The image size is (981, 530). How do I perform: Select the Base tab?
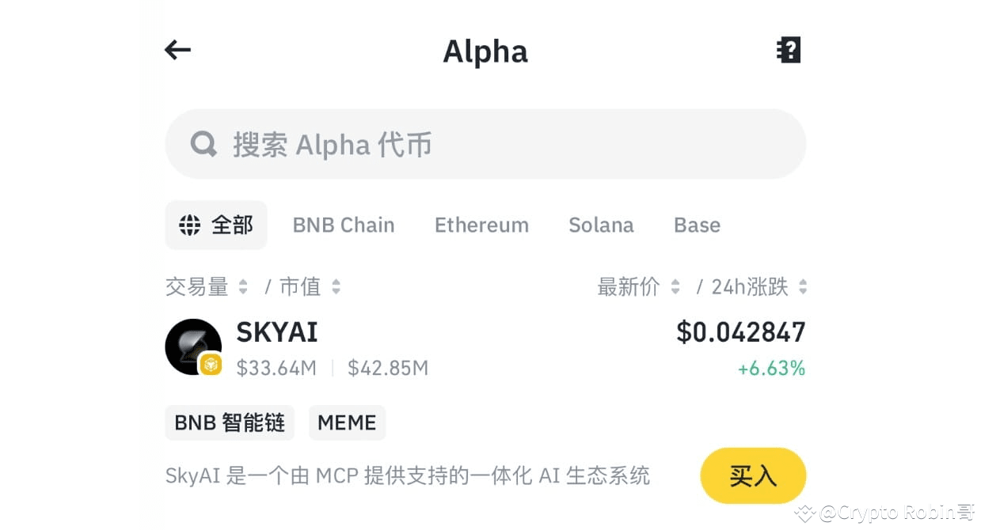(x=697, y=225)
